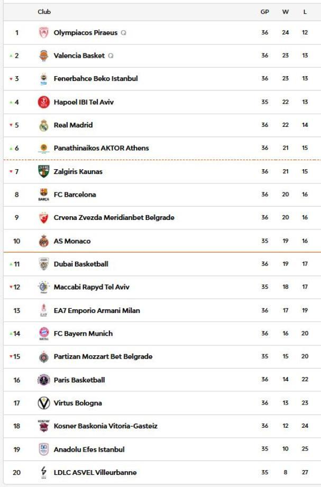
Task: Click the Virtus Bologna logo icon
Action: click(x=43, y=403)
